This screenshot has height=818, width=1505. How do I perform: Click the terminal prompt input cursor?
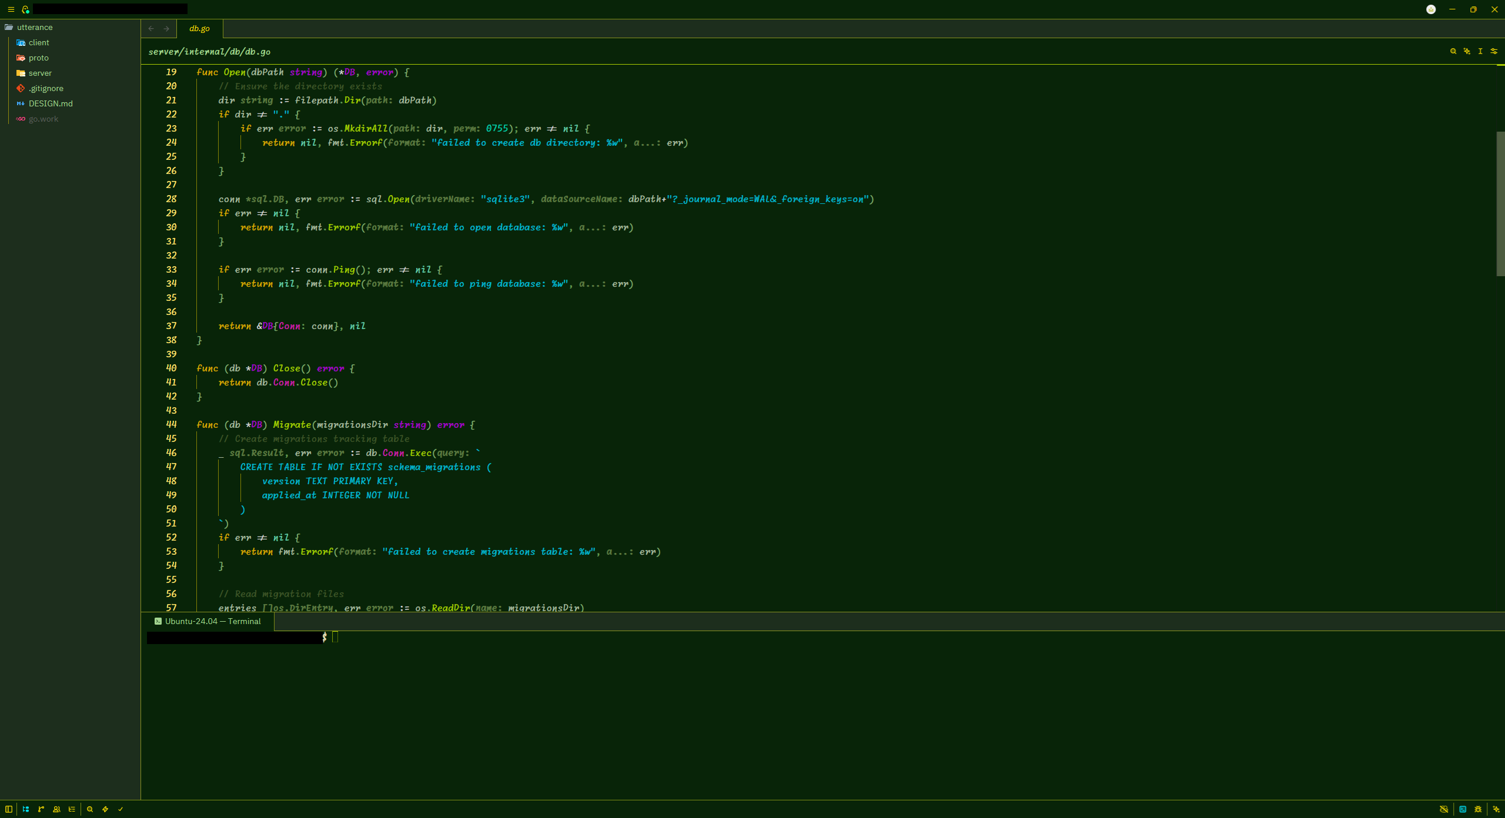click(335, 637)
